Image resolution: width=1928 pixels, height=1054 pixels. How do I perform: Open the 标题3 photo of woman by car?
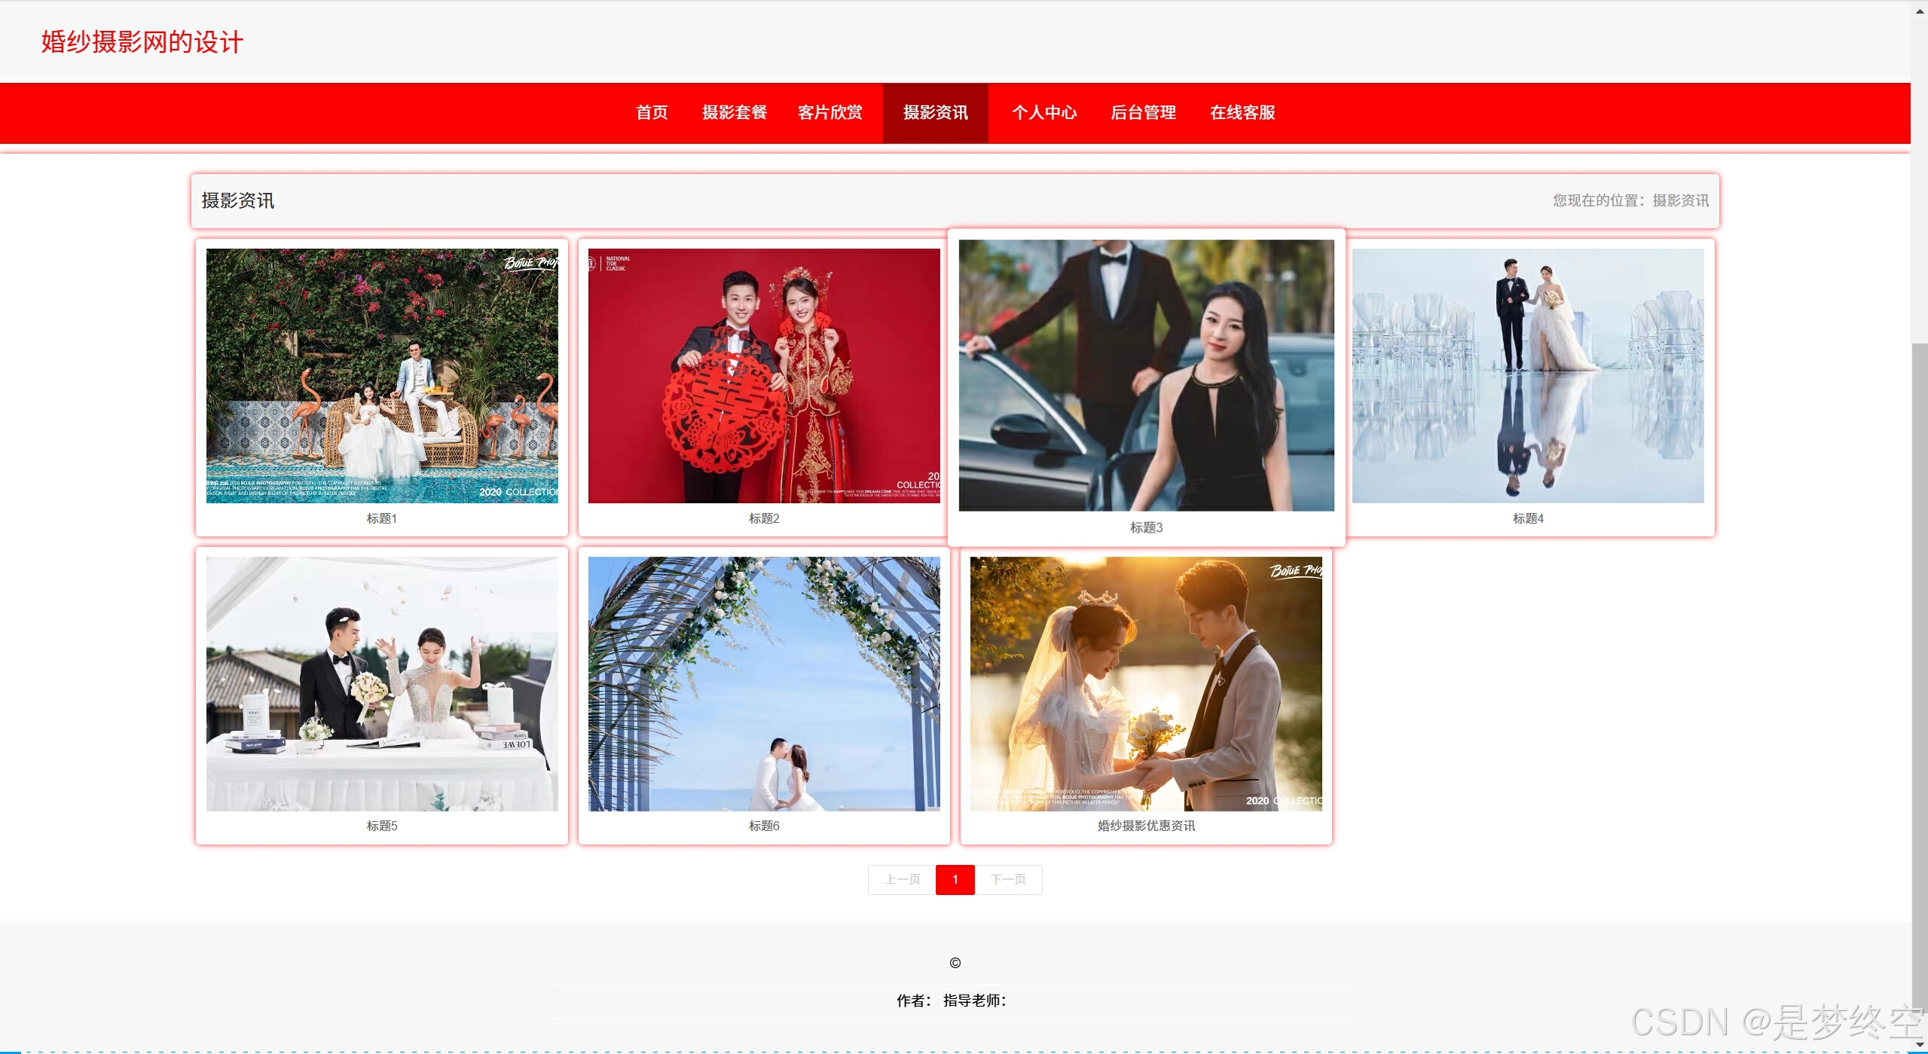pos(1145,375)
